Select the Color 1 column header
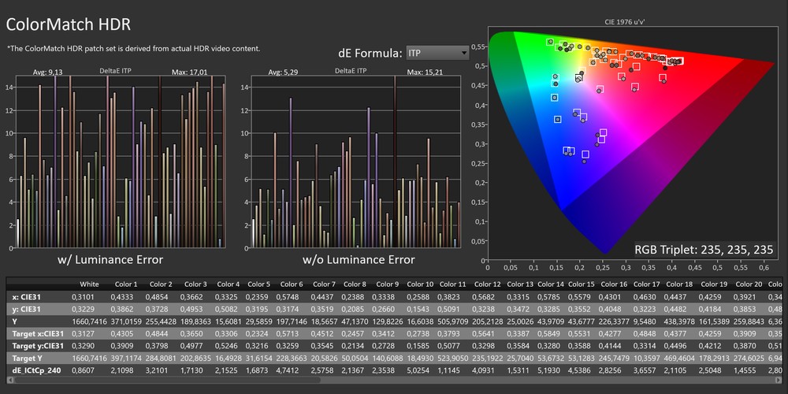 126,284
